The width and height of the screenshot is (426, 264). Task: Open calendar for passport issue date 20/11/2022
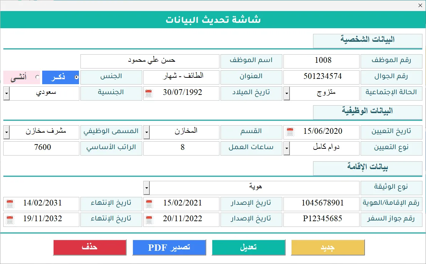click(x=149, y=219)
